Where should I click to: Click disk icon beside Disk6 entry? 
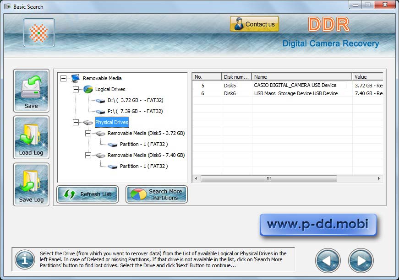[100, 155]
